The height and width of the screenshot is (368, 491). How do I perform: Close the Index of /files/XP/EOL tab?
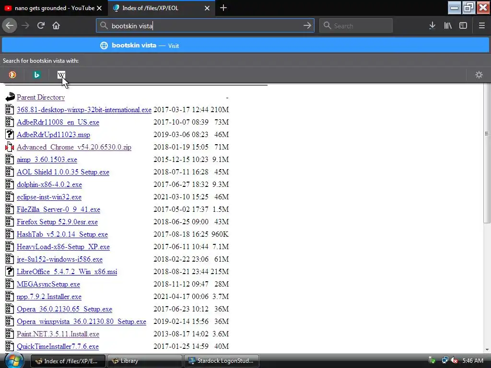(207, 8)
